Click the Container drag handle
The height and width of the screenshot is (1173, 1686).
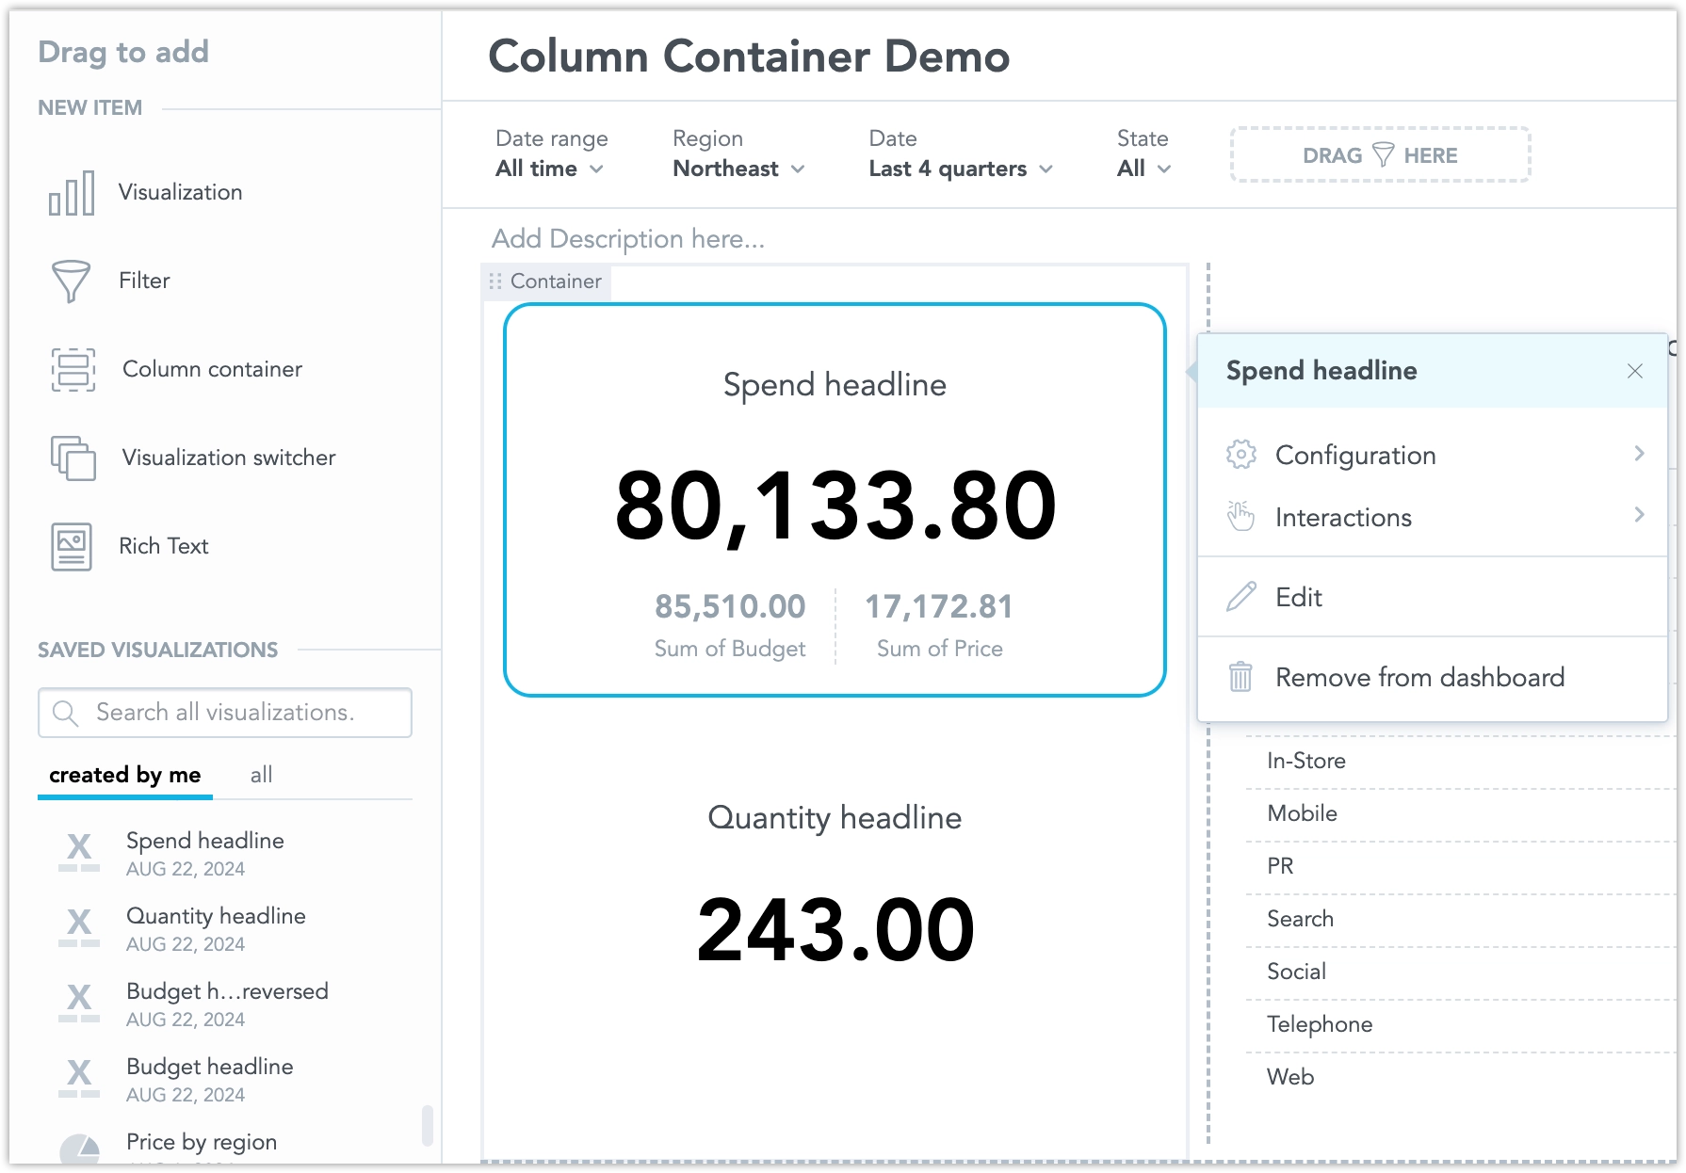click(494, 281)
